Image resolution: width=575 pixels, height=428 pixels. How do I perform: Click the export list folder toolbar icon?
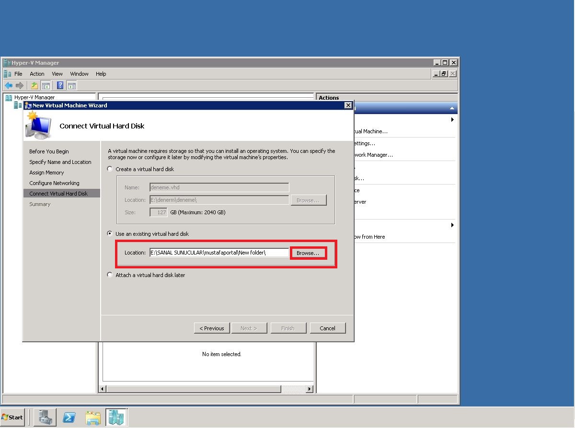point(34,85)
